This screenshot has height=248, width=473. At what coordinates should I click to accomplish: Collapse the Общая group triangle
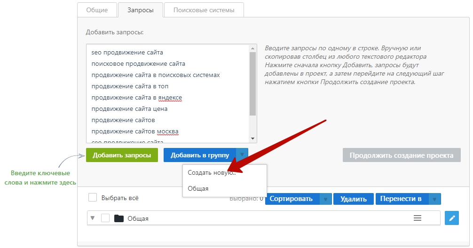pos(93,218)
